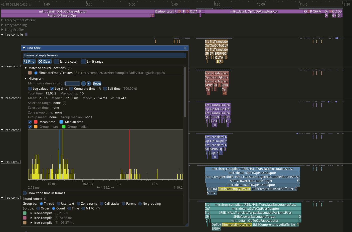Click the Deduplicate zone in top timeline

pos(164,12)
